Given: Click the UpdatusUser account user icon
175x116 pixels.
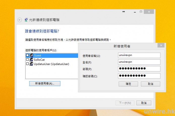Looking at the screenshot, I should coord(32,64).
